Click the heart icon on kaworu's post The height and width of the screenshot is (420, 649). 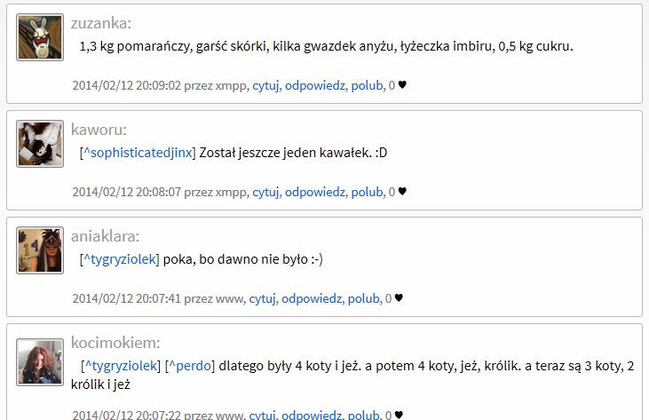(402, 192)
